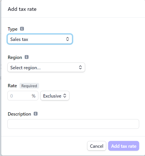Click the Region field label
Screen dimensions: 145x156
coord(15,57)
